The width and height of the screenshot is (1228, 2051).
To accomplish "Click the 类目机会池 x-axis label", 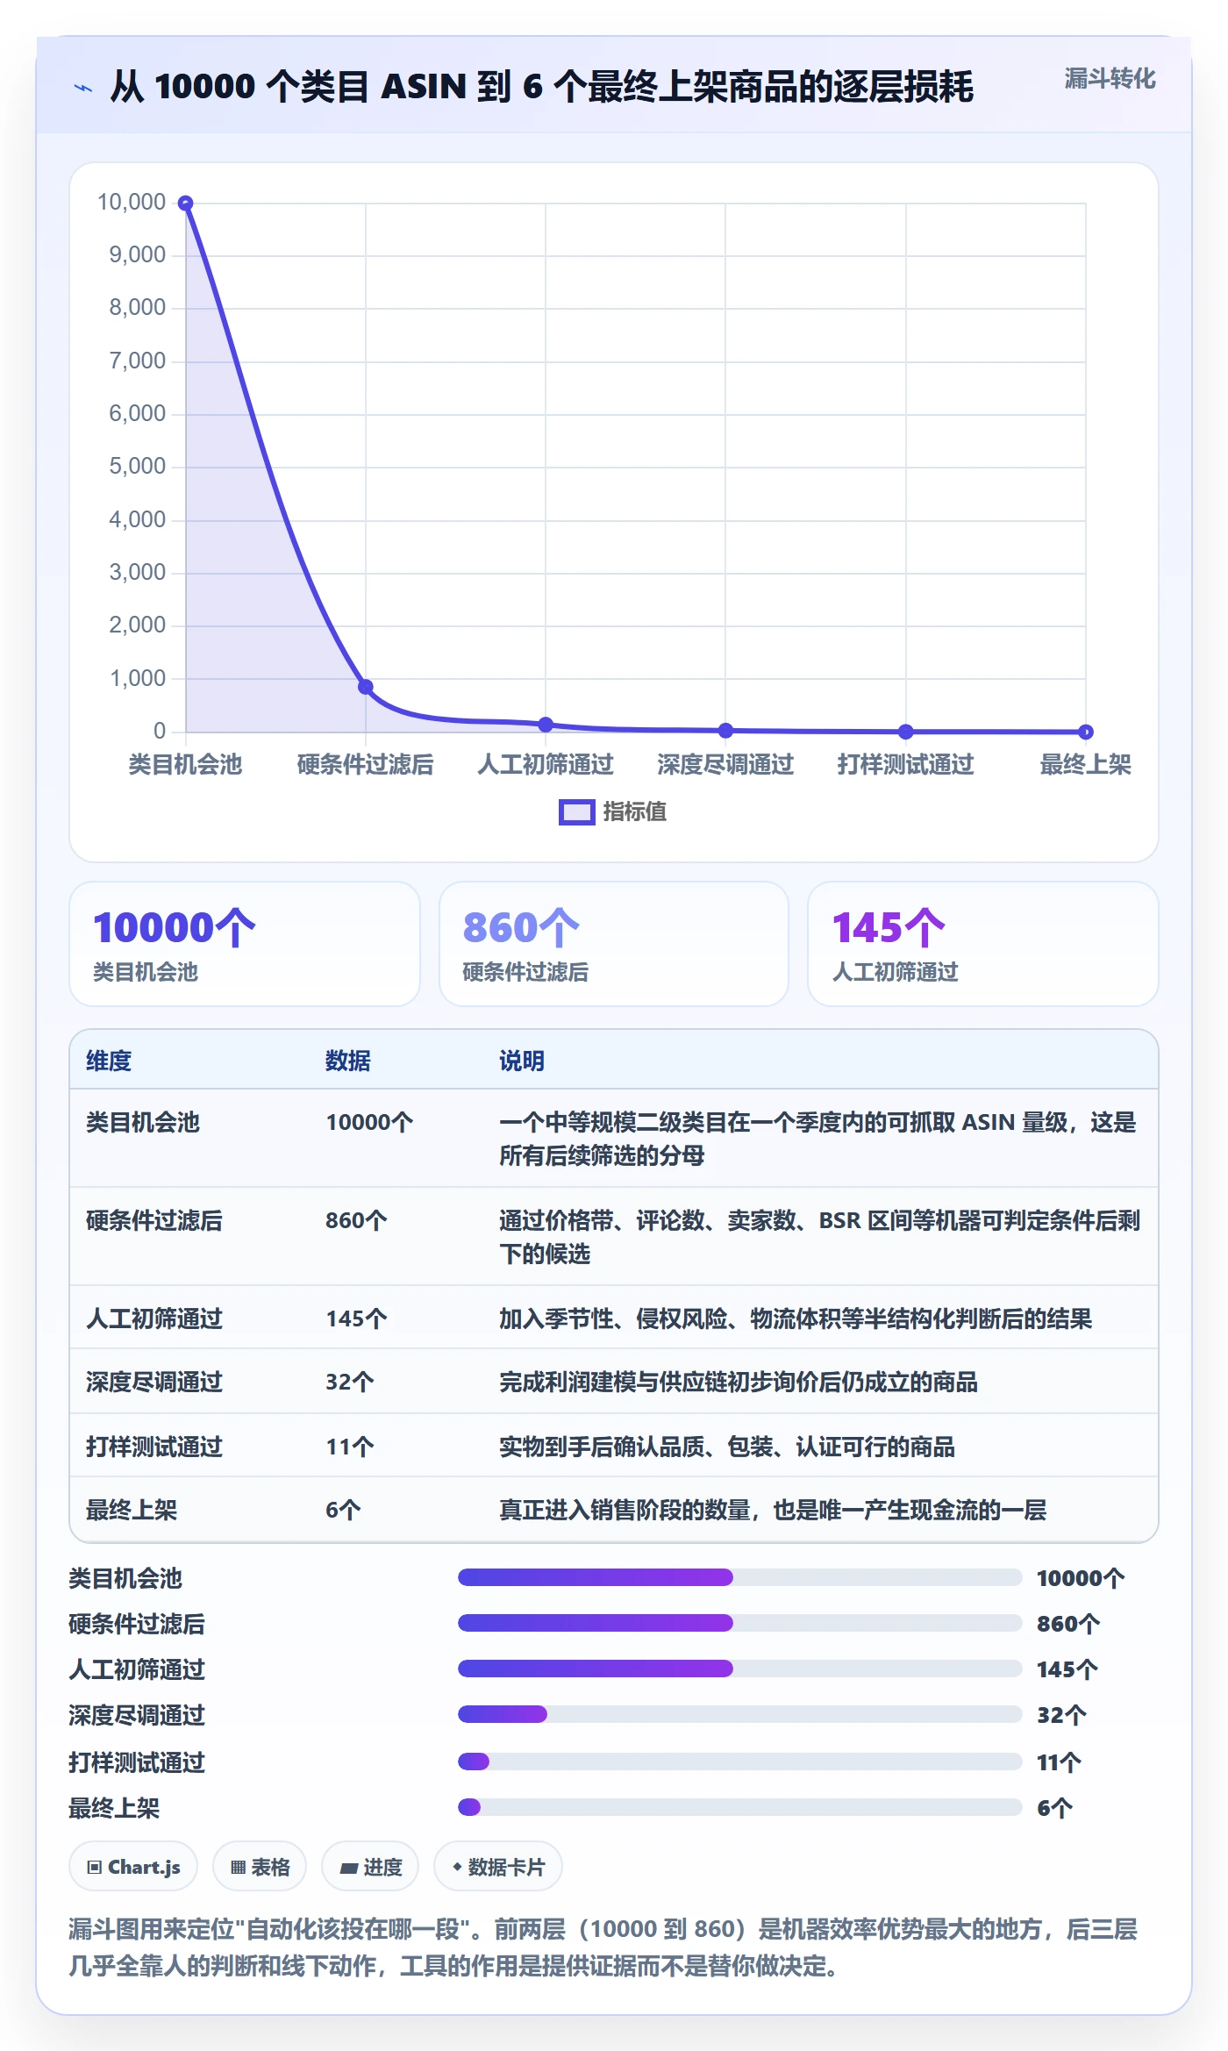I will (185, 765).
